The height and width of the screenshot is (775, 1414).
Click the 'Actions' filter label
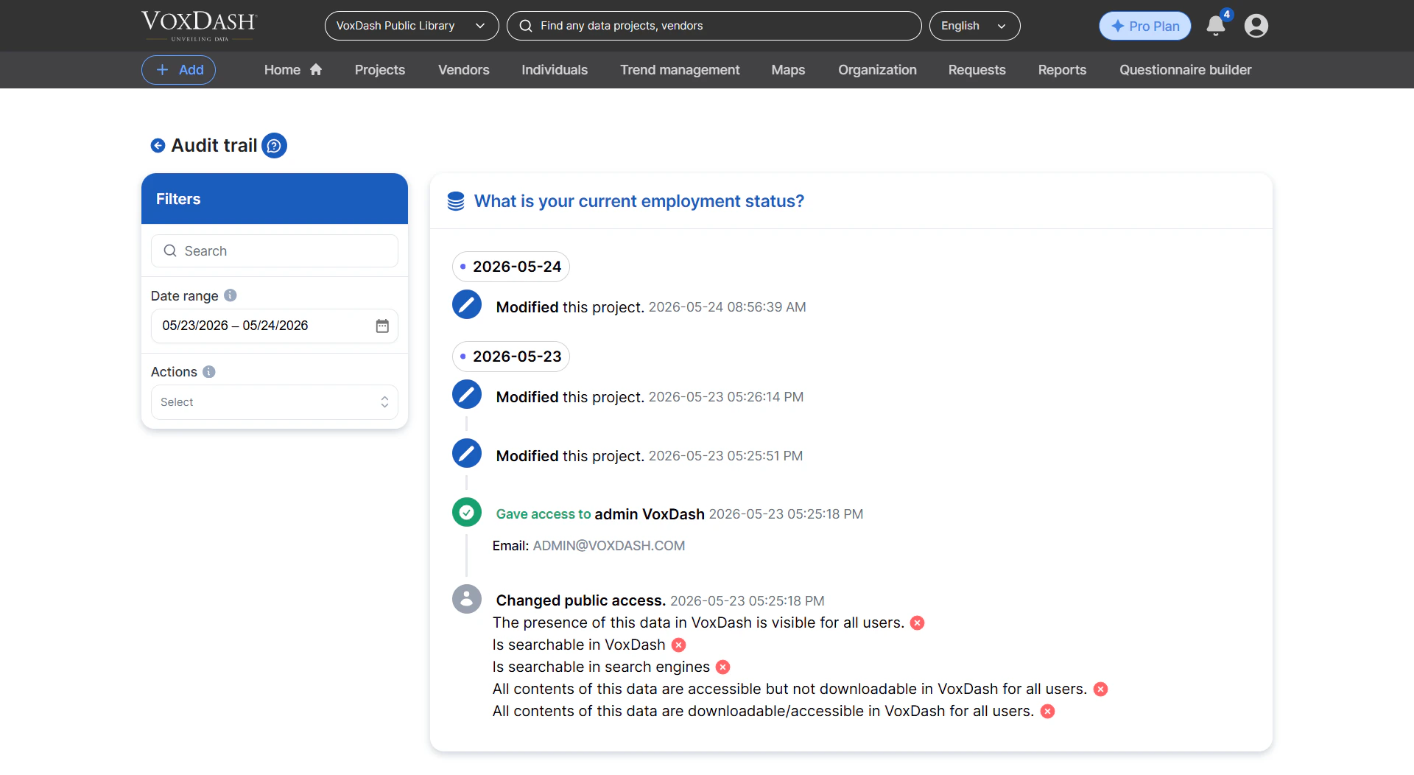[x=174, y=372]
